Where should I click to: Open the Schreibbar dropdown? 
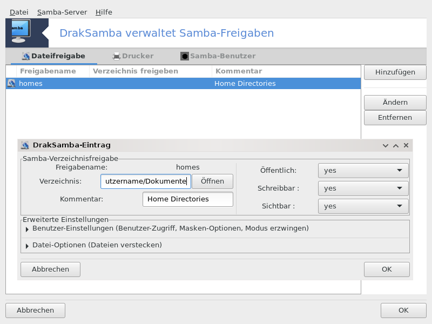click(363, 188)
